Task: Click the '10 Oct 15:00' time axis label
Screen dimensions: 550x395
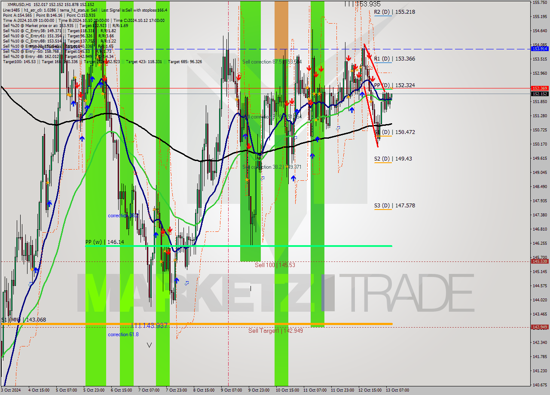Action: 287,390
